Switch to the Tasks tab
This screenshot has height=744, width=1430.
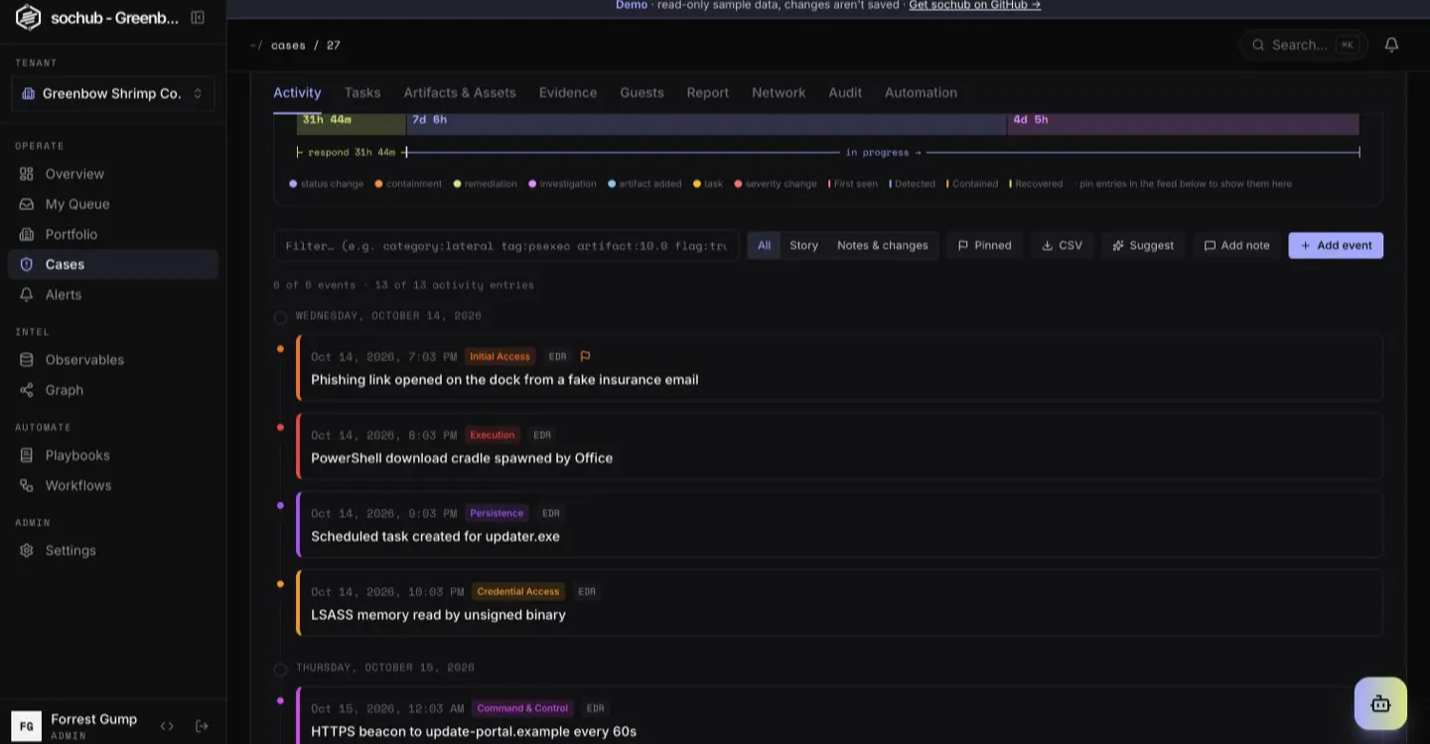(362, 92)
